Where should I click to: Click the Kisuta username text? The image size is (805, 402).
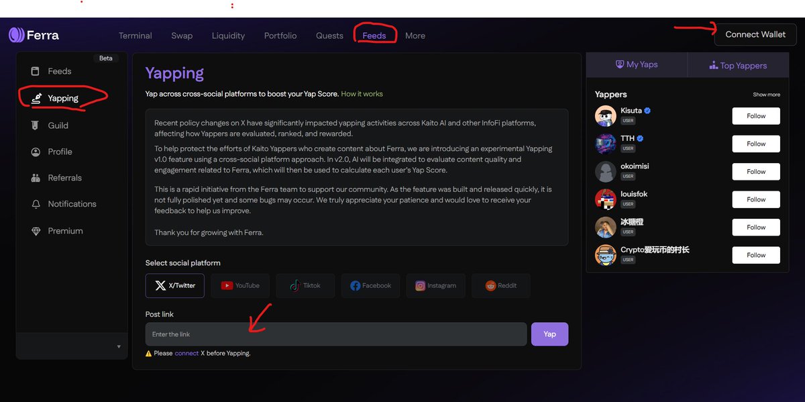631,111
